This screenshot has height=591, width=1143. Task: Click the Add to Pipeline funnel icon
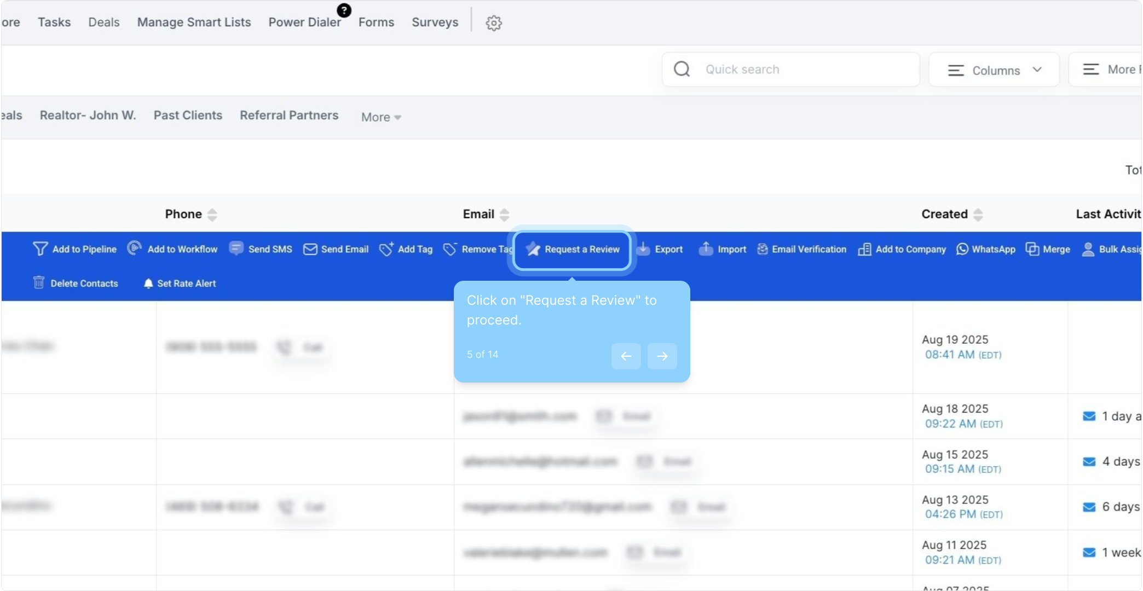coord(40,249)
